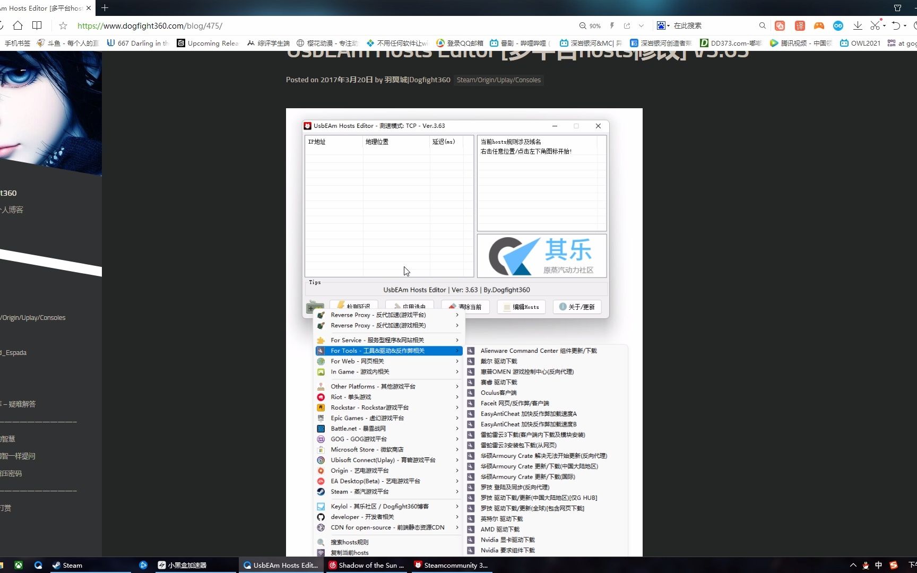The width and height of the screenshot is (917, 573).
Task: Expand the Riot 拳头游戏 submenu arrow
Action: pos(457,397)
